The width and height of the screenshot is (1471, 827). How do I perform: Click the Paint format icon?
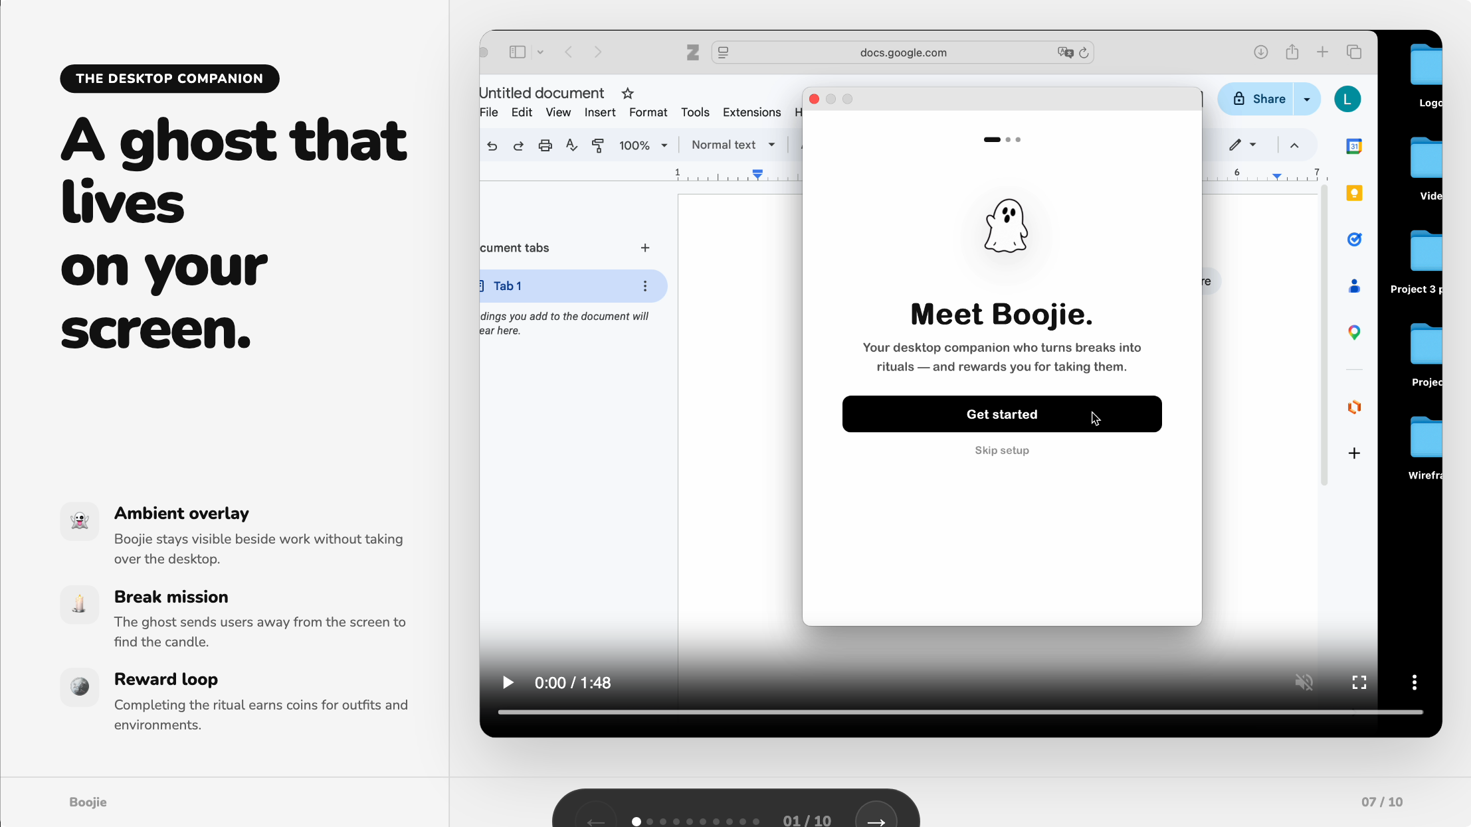tap(598, 145)
